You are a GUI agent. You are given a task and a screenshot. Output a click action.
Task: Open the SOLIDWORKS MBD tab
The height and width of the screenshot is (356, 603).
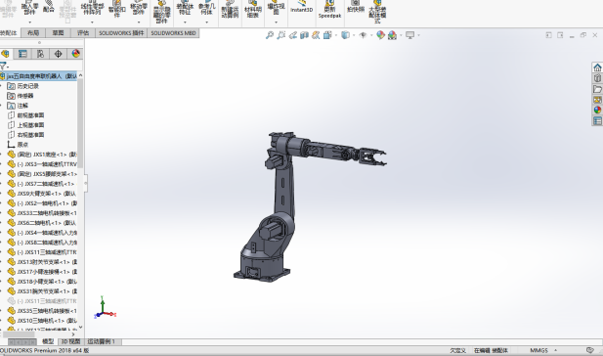point(173,33)
